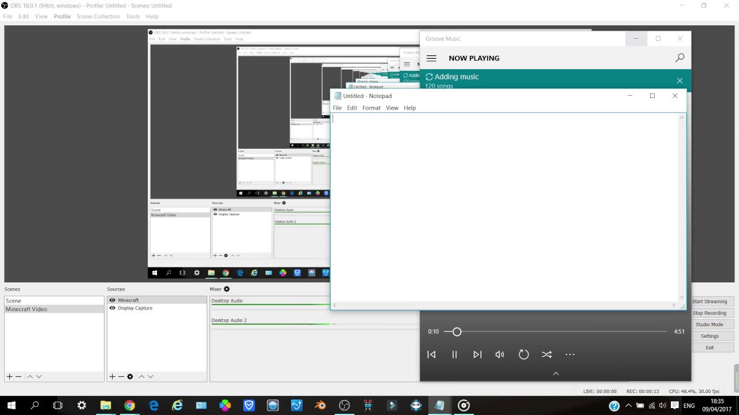Open the OBS View menu

click(x=42, y=16)
